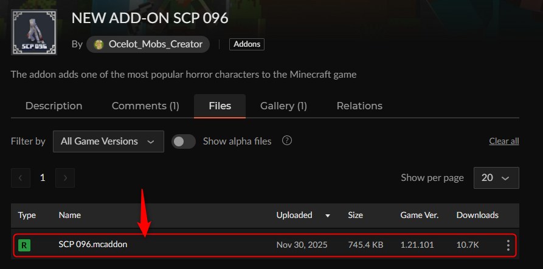Open the Gallery (1) tab

point(283,106)
